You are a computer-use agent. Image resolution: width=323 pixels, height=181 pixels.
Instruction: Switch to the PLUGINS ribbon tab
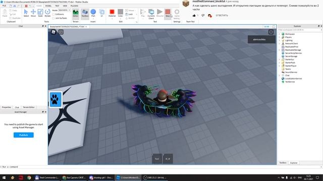[x=74, y=6]
